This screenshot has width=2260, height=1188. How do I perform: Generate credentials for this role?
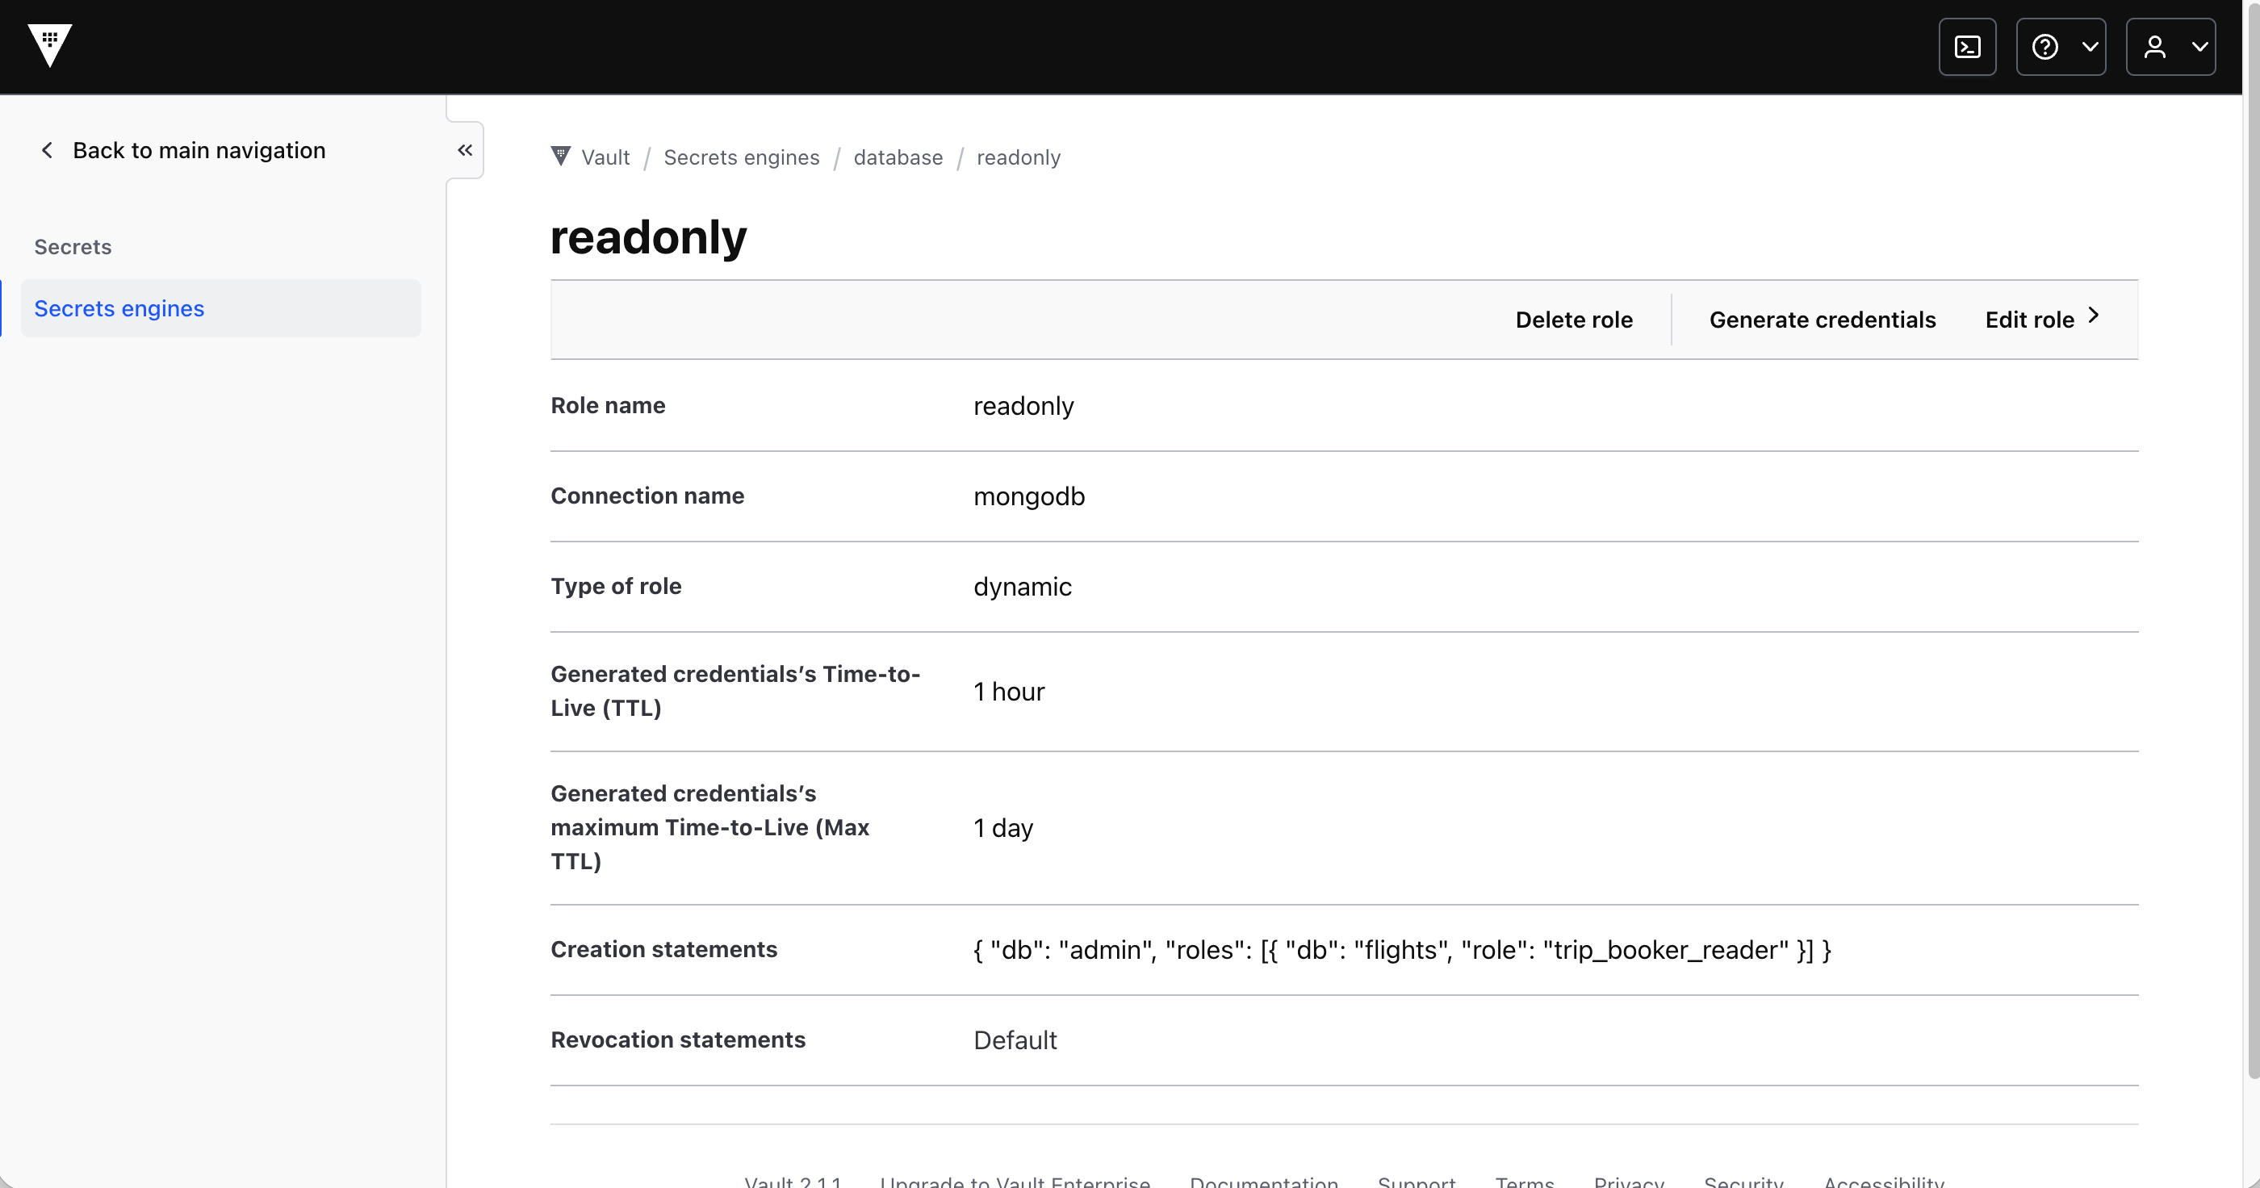tap(1823, 320)
